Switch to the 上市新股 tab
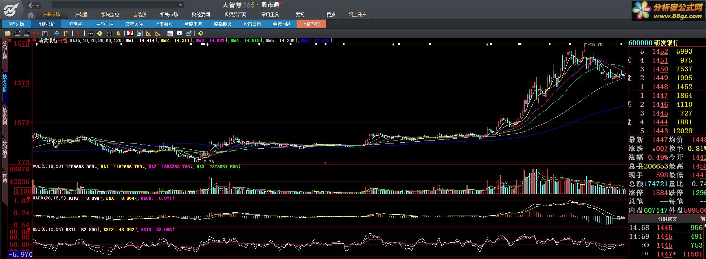The height and width of the screenshot is (259, 706). point(164,24)
